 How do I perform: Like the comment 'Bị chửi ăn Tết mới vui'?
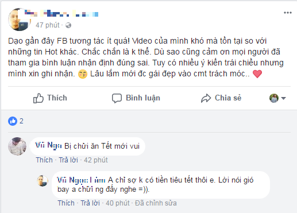point(44,160)
